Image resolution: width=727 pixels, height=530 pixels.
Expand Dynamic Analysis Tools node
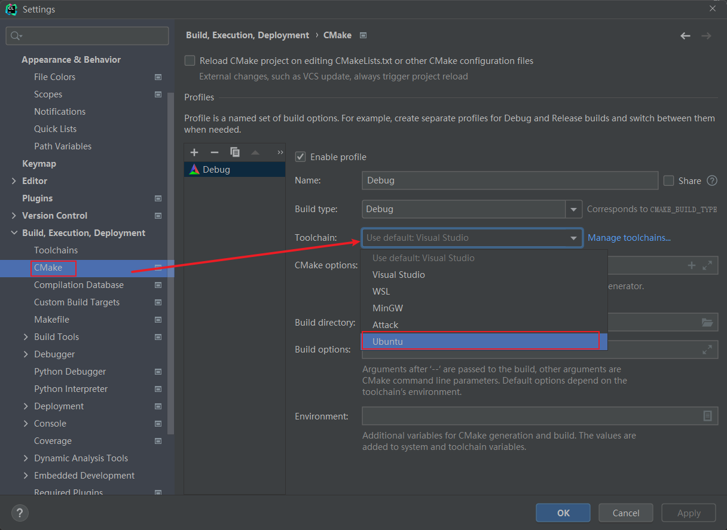point(26,458)
